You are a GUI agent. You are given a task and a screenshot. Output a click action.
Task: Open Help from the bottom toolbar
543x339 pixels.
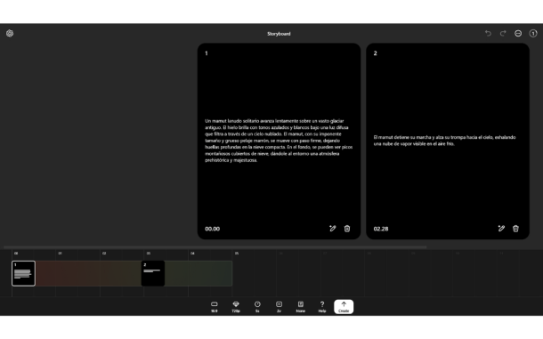point(322,307)
